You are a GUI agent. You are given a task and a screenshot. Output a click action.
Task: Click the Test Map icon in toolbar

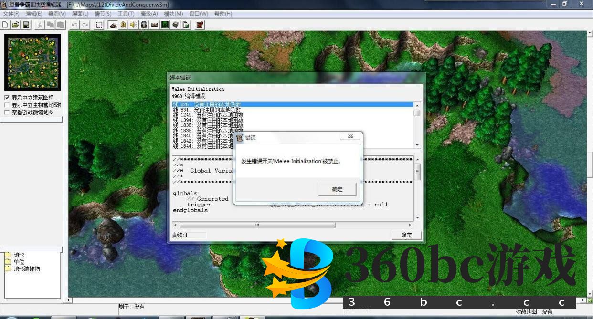click(200, 25)
